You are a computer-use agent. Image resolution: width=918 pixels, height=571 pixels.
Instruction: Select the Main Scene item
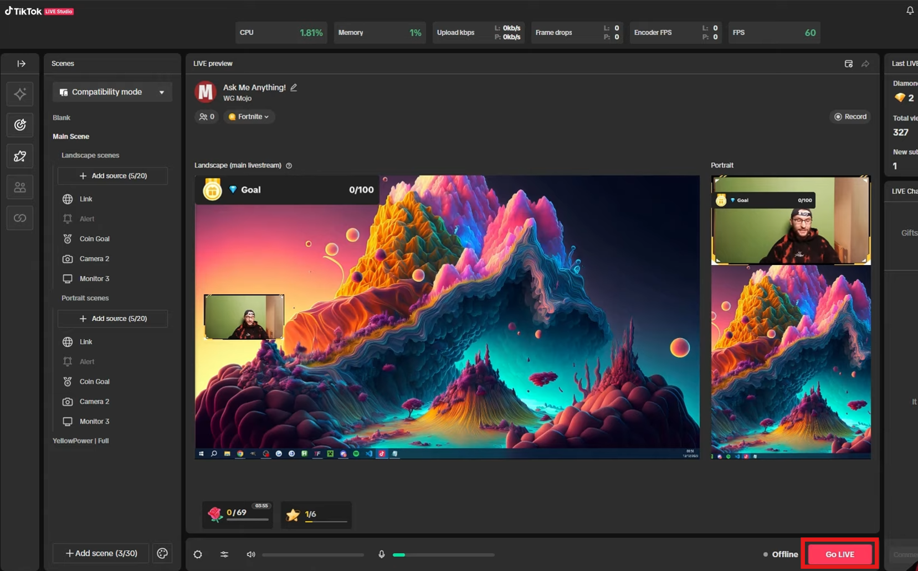pyautogui.click(x=71, y=137)
